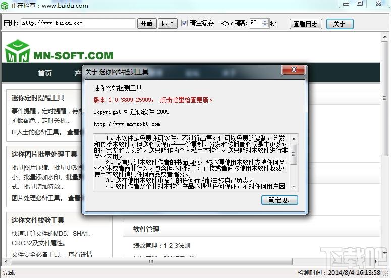
Task: Click the 停止 button
Action: click(167, 23)
